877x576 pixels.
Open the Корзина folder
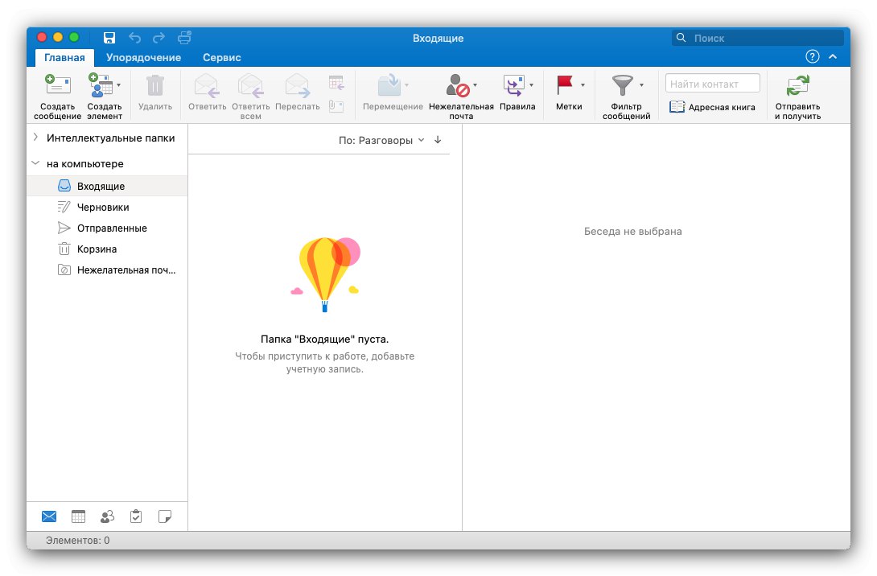point(97,249)
